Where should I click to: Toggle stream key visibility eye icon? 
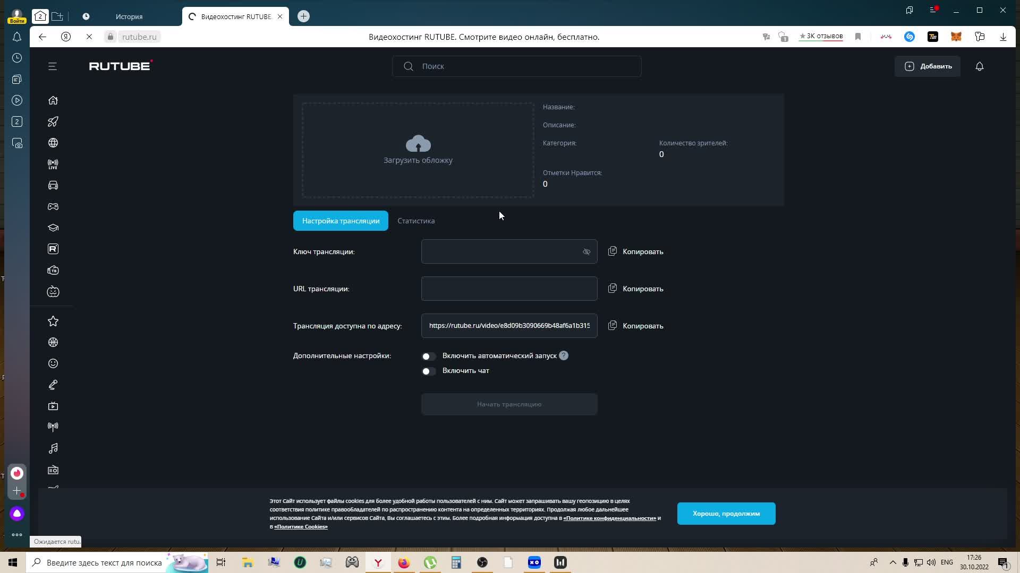[586, 252]
